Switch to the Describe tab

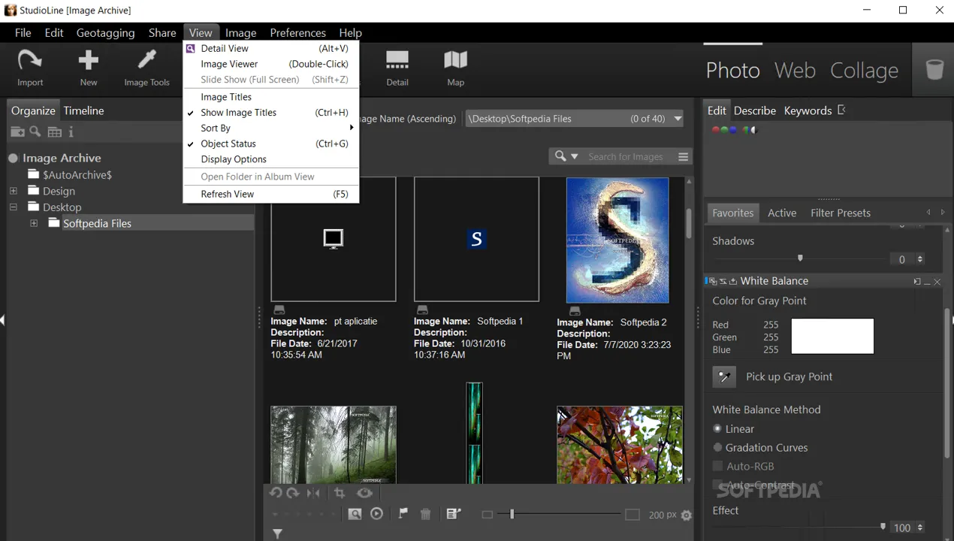[755, 110]
